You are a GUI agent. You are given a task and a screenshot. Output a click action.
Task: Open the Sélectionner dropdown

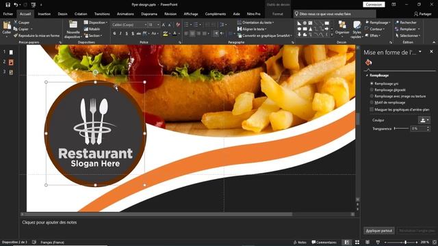tap(408, 36)
